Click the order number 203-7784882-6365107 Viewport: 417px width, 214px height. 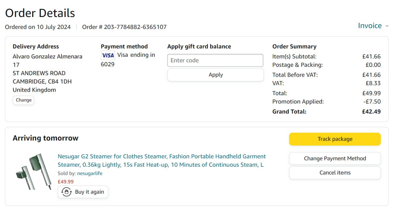tap(135, 27)
